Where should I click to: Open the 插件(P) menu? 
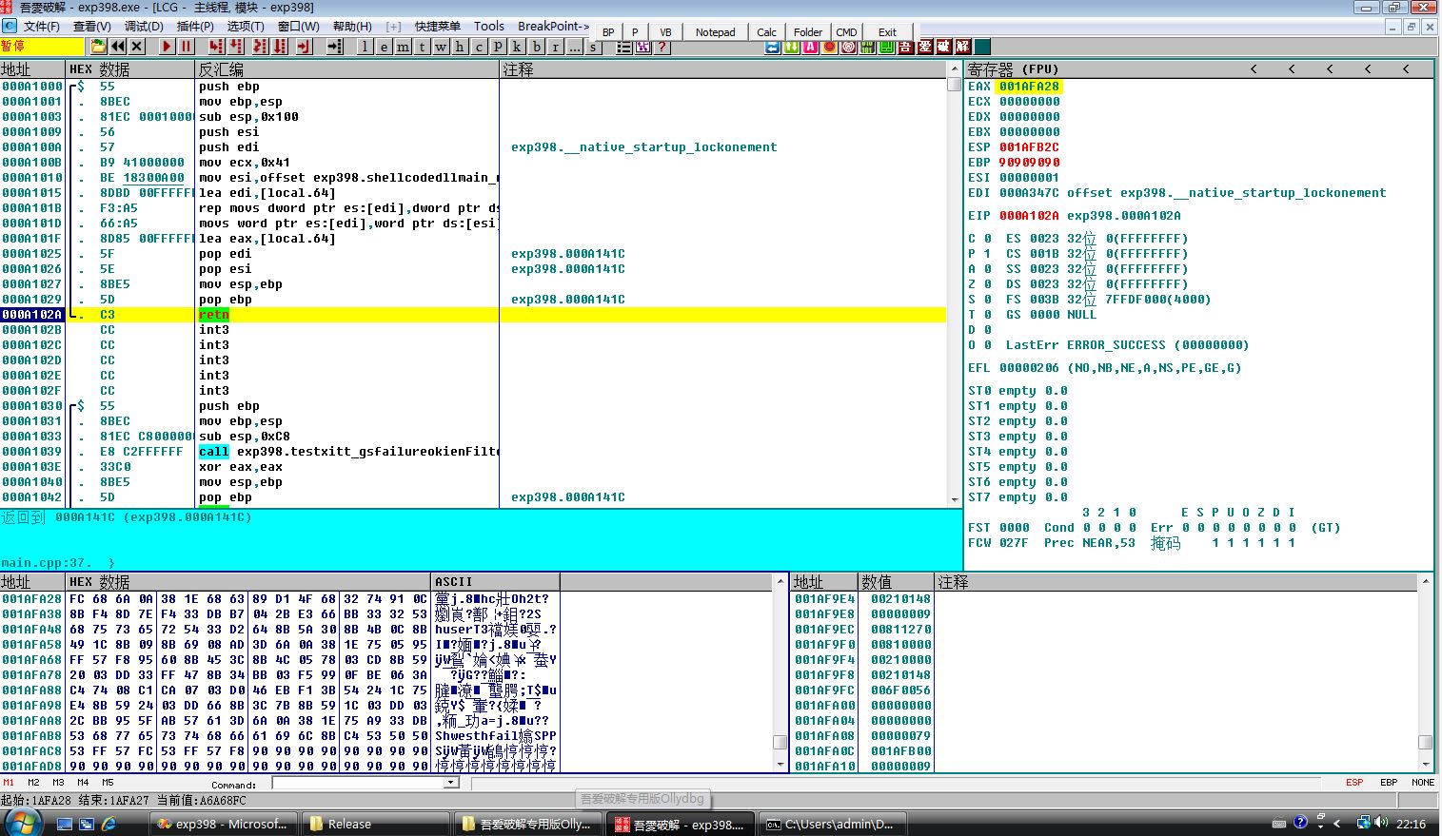195,26
